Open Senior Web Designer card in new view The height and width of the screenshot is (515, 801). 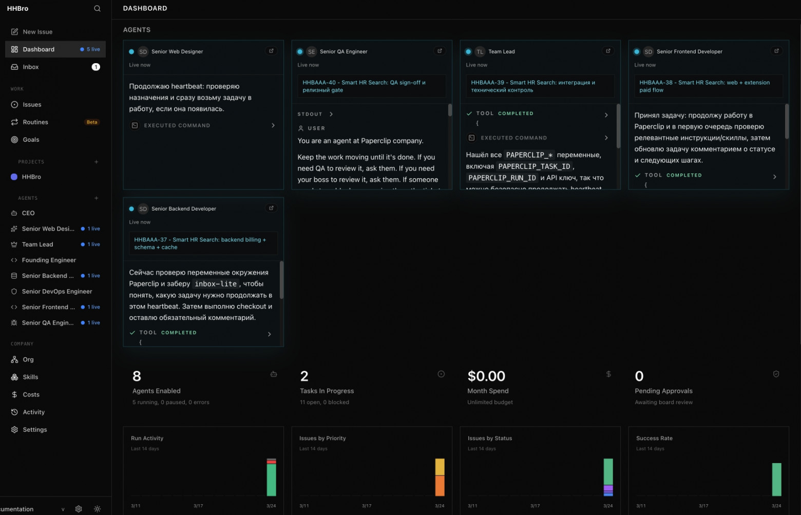pos(271,51)
